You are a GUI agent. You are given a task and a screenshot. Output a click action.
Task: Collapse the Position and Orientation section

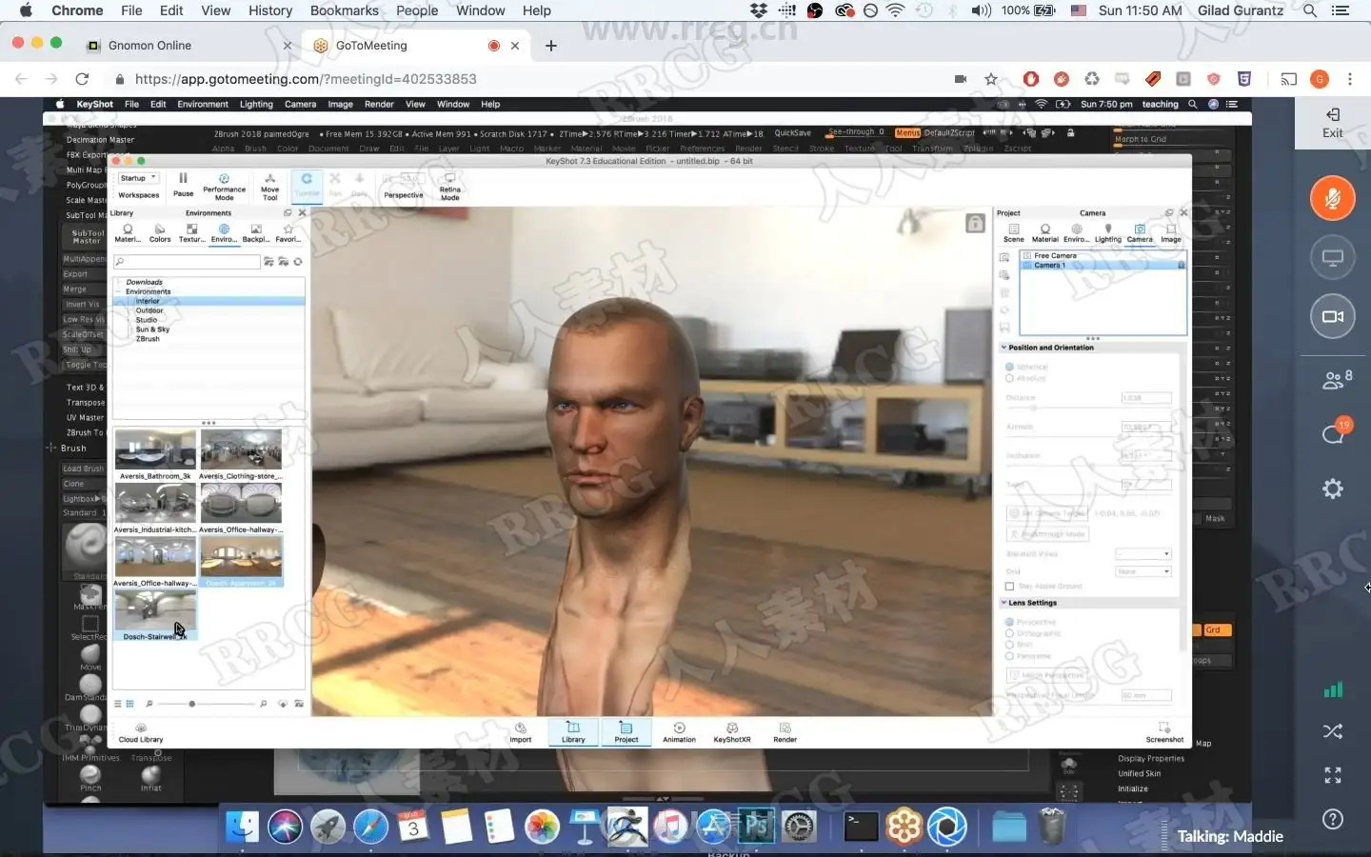click(1003, 348)
